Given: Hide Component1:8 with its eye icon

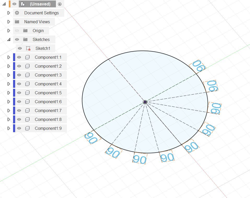Looking at the screenshot, I should pyautogui.click(x=19, y=119).
